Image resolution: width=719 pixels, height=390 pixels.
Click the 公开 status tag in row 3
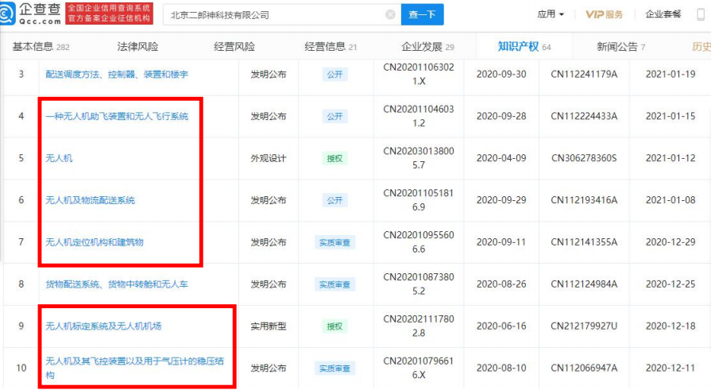pyautogui.click(x=334, y=75)
